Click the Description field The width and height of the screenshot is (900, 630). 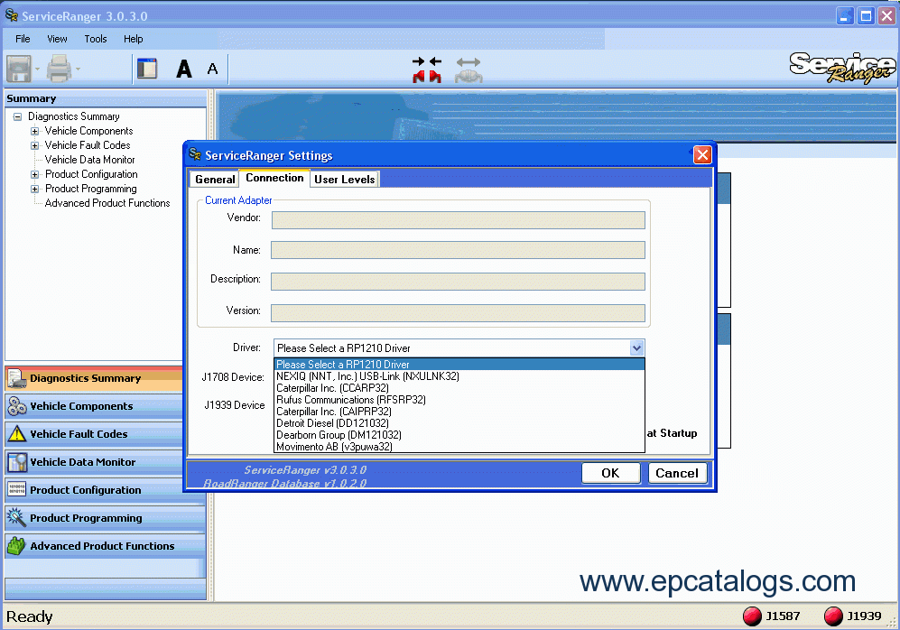pos(458,282)
